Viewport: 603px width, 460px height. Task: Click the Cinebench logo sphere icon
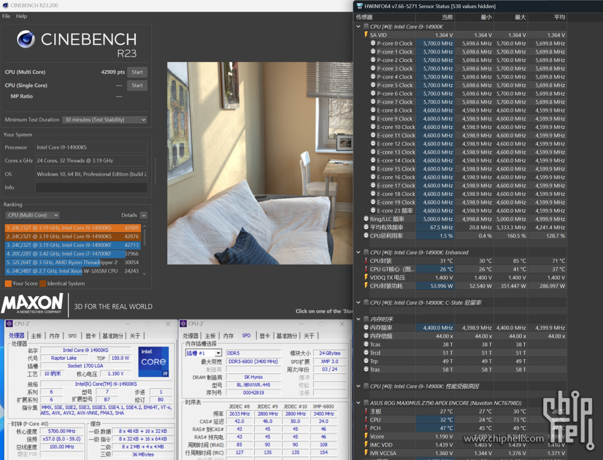[26, 39]
